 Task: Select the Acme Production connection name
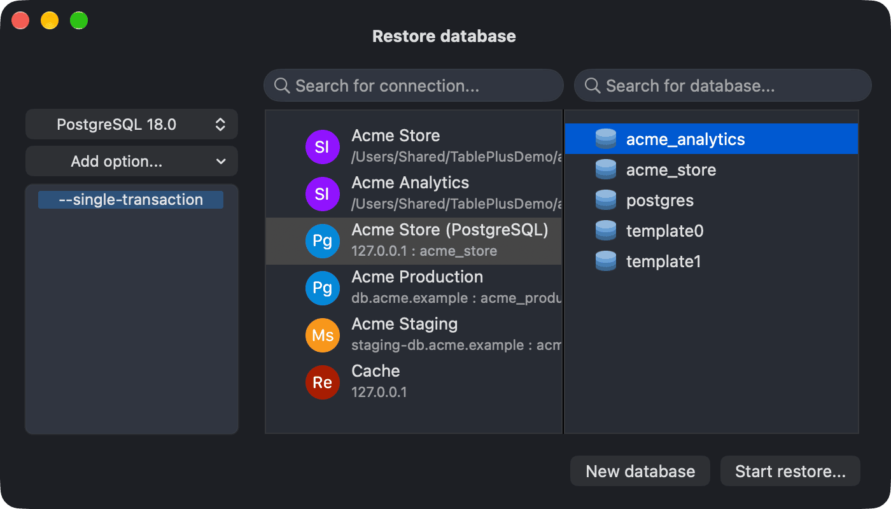(417, 277)
